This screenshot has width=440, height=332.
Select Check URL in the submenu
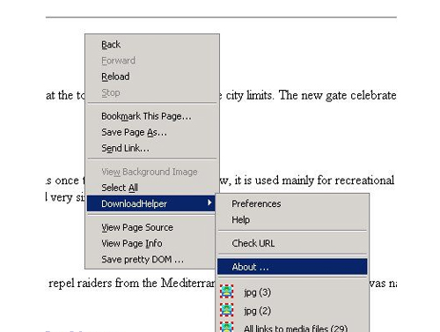[292, 243]
